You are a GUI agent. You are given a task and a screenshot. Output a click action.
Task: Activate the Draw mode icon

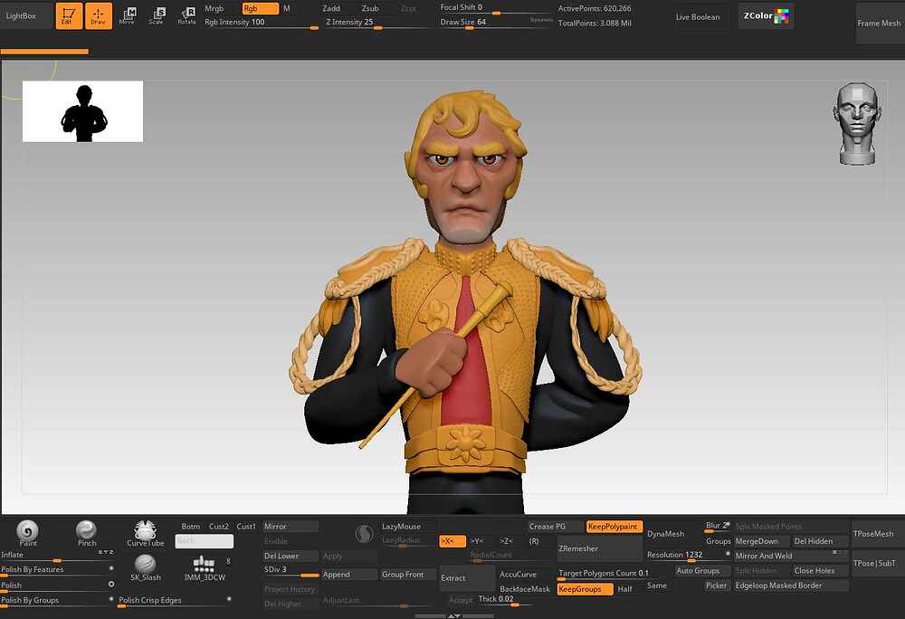(x=98, y=15)
